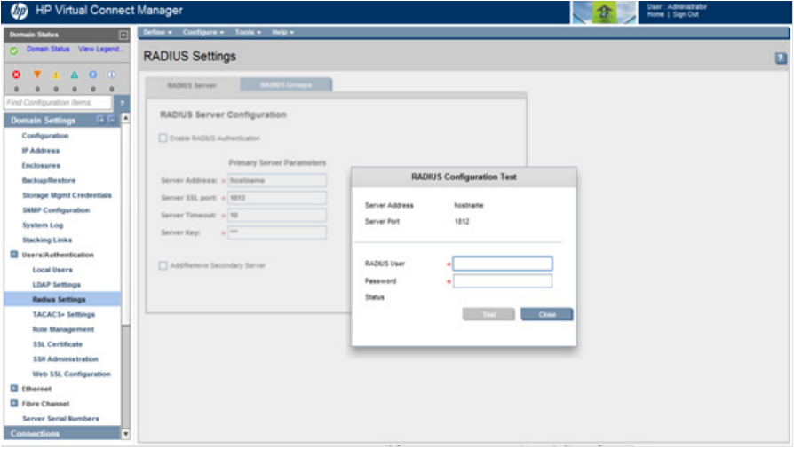Open Role Management
The width and height of the screenshot is (794, 449).
tap(63, 329)
